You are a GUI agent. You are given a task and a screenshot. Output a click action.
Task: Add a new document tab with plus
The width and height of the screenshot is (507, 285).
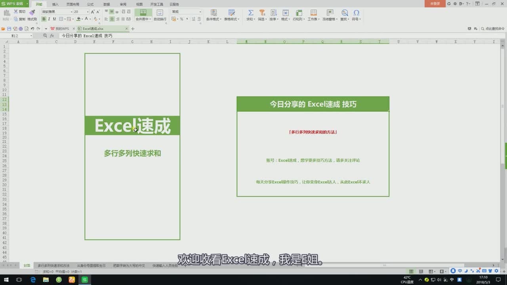click(133, 29)
